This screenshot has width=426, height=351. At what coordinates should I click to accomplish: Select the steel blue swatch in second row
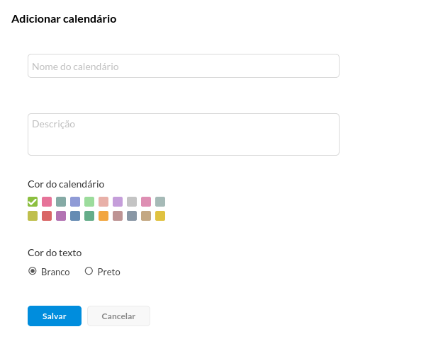[75, 216]
